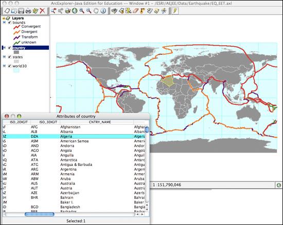Image resolution: width=283 pixels, height=225 pixels.
Task: Click the red X remove layer icon
Action: [x=42, y=11]
